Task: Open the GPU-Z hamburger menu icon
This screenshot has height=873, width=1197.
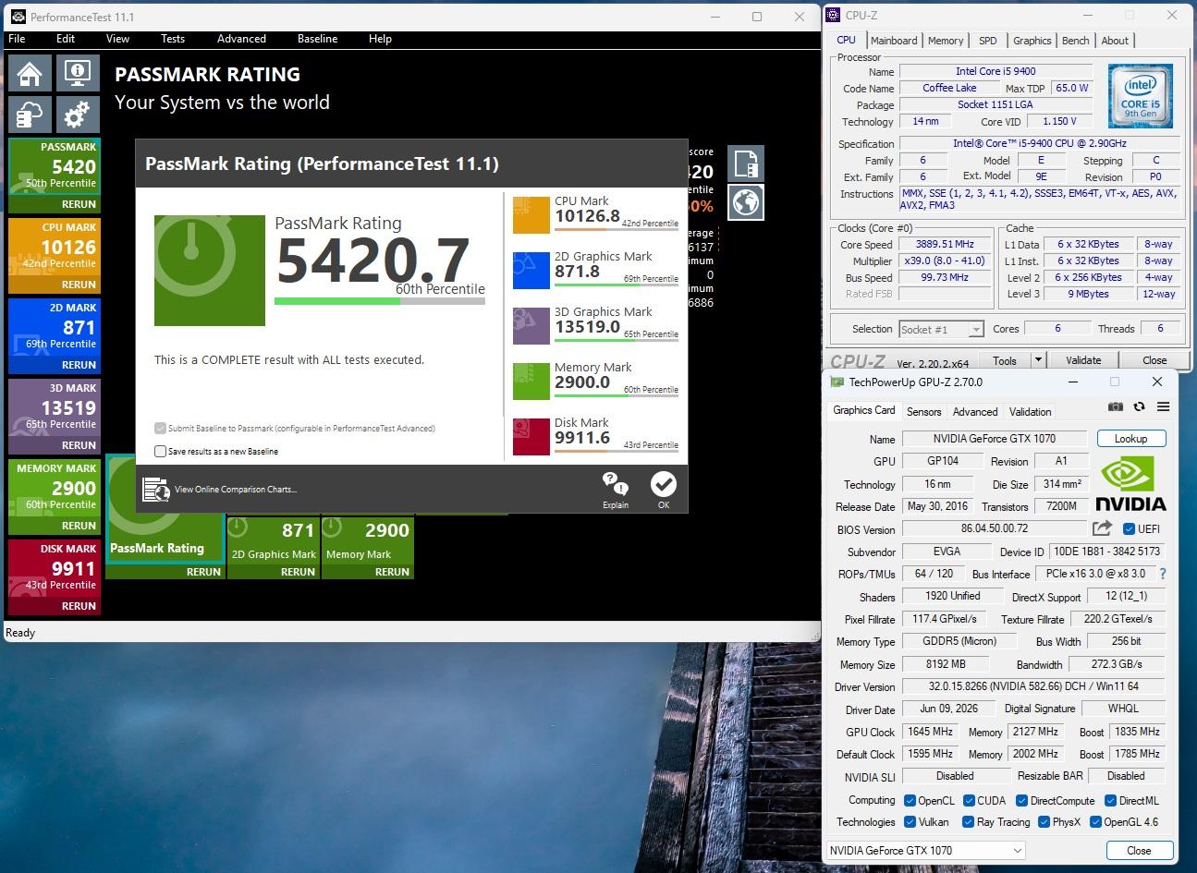Action: click(1163, 407)
